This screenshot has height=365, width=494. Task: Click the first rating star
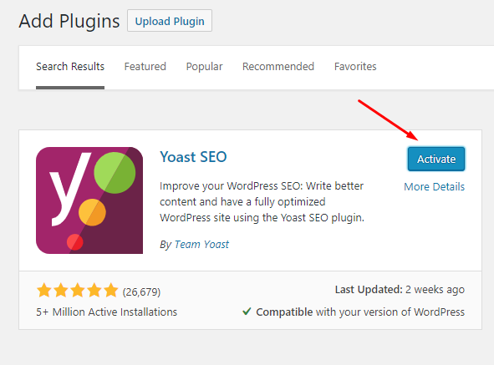pyautogui.click(x=44, y=291)
